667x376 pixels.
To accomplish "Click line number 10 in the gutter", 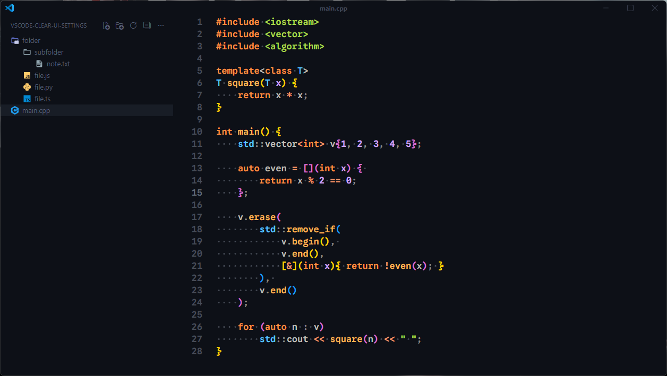I will pyautogui.click(x=197, y=132).
